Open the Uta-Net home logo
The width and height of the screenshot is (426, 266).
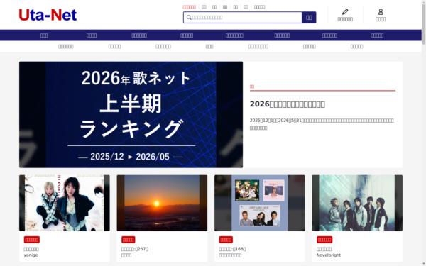tap(48, 15)
